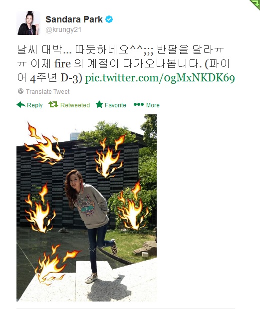260x309 pixels.
Task: Toggle the Retweeted label to undo retweet
Action: pos(75,105)
